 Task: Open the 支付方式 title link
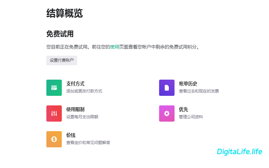point(75,84)
